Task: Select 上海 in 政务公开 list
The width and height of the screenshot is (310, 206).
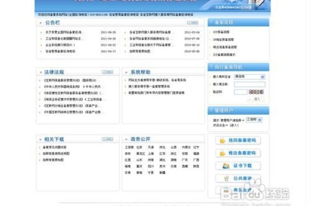Action: (151, 153)
